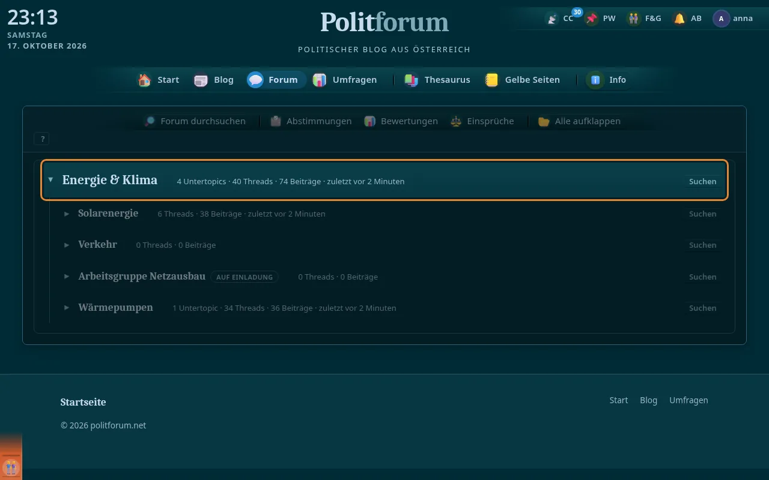Screen dimensions: 769x480
Task: Click the AB bell icon
Action: (x=679, y=19)
